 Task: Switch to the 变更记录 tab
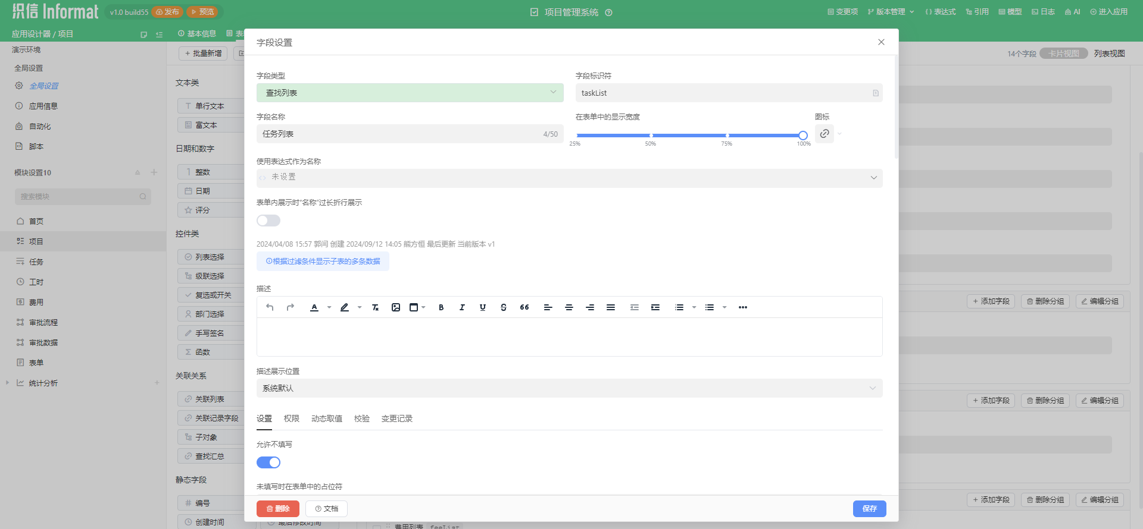397,418
